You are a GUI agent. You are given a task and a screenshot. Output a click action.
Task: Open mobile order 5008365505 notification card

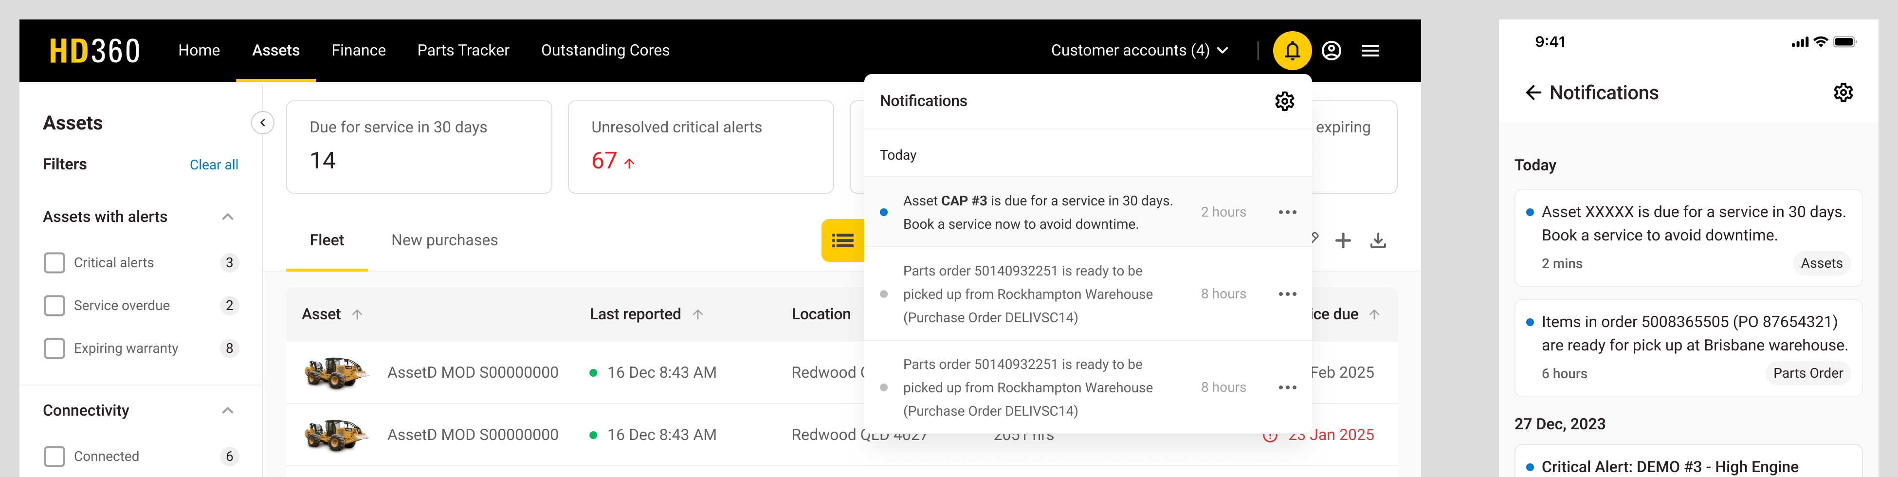(1688, 348)
